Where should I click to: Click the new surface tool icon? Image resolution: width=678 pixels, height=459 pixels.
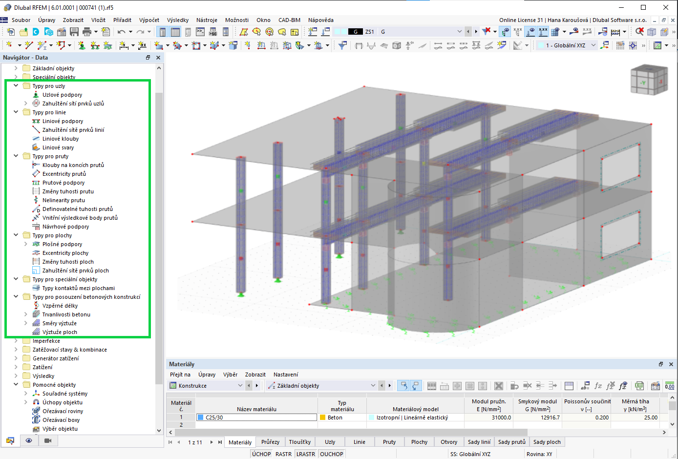coord(158,45)
